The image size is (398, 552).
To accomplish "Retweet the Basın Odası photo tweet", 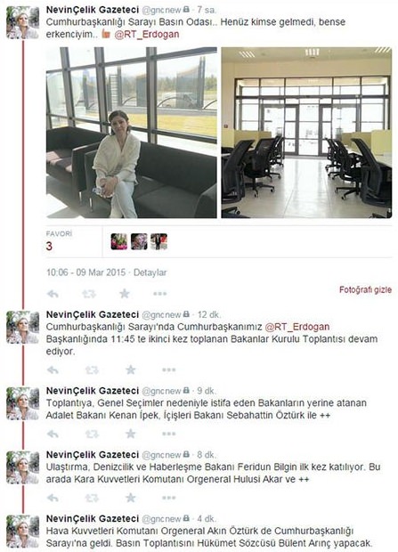I will point(89,294).
